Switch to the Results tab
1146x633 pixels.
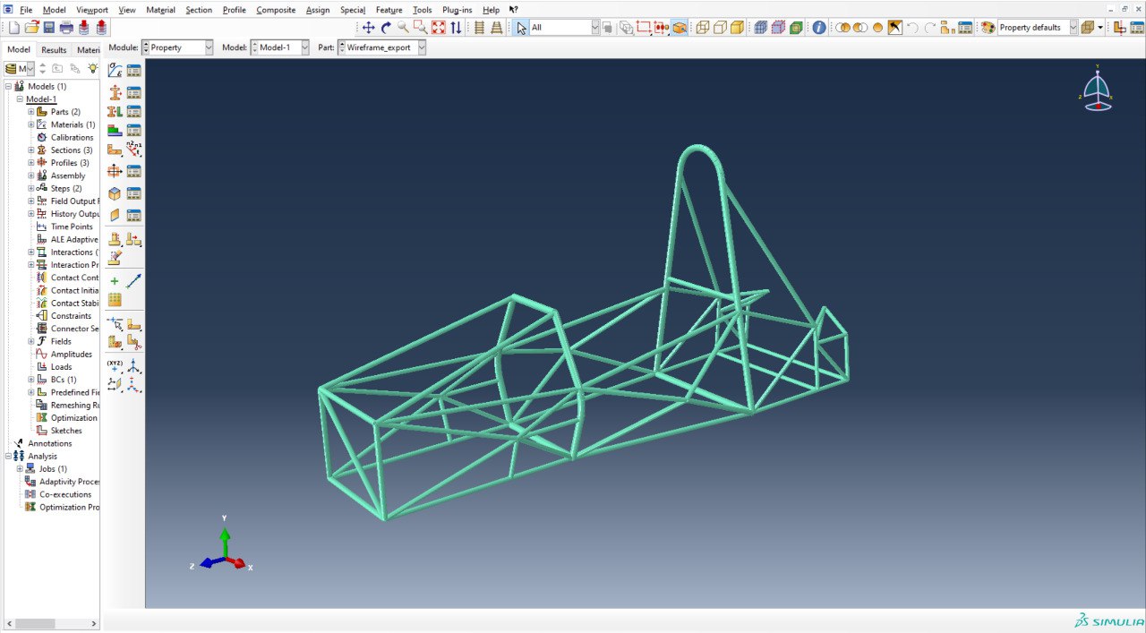click(x=54, y=50)
